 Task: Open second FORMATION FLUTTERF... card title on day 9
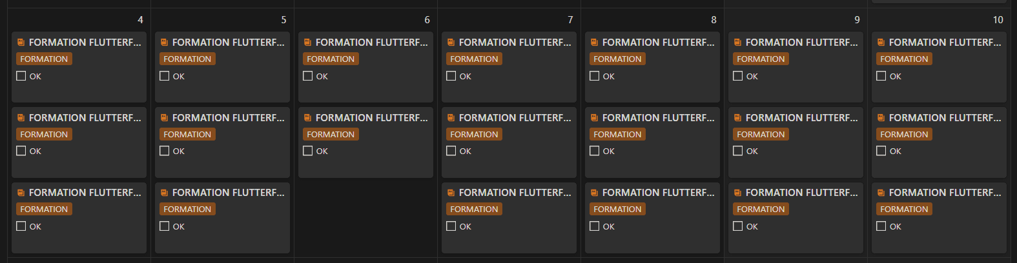pyautogui.click(x=801, y=118)
